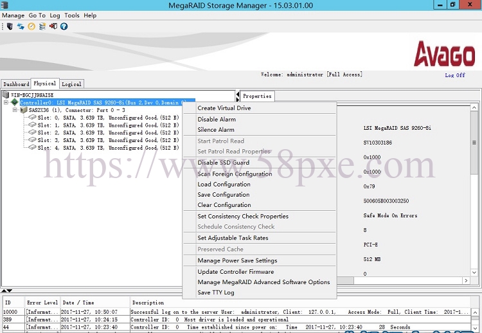Image resolution: width=482 pixels, height=333 pixels.
Task: Open Set Consistency Check Properties
Action: (260, 216)
